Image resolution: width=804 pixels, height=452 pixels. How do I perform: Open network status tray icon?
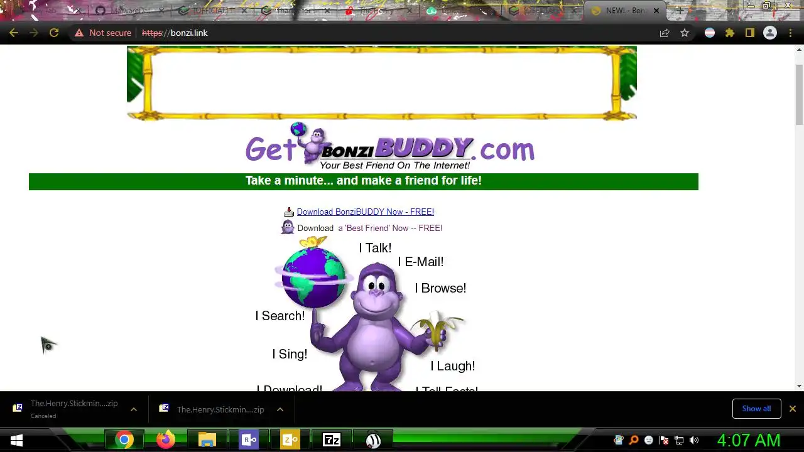(679, 440)
